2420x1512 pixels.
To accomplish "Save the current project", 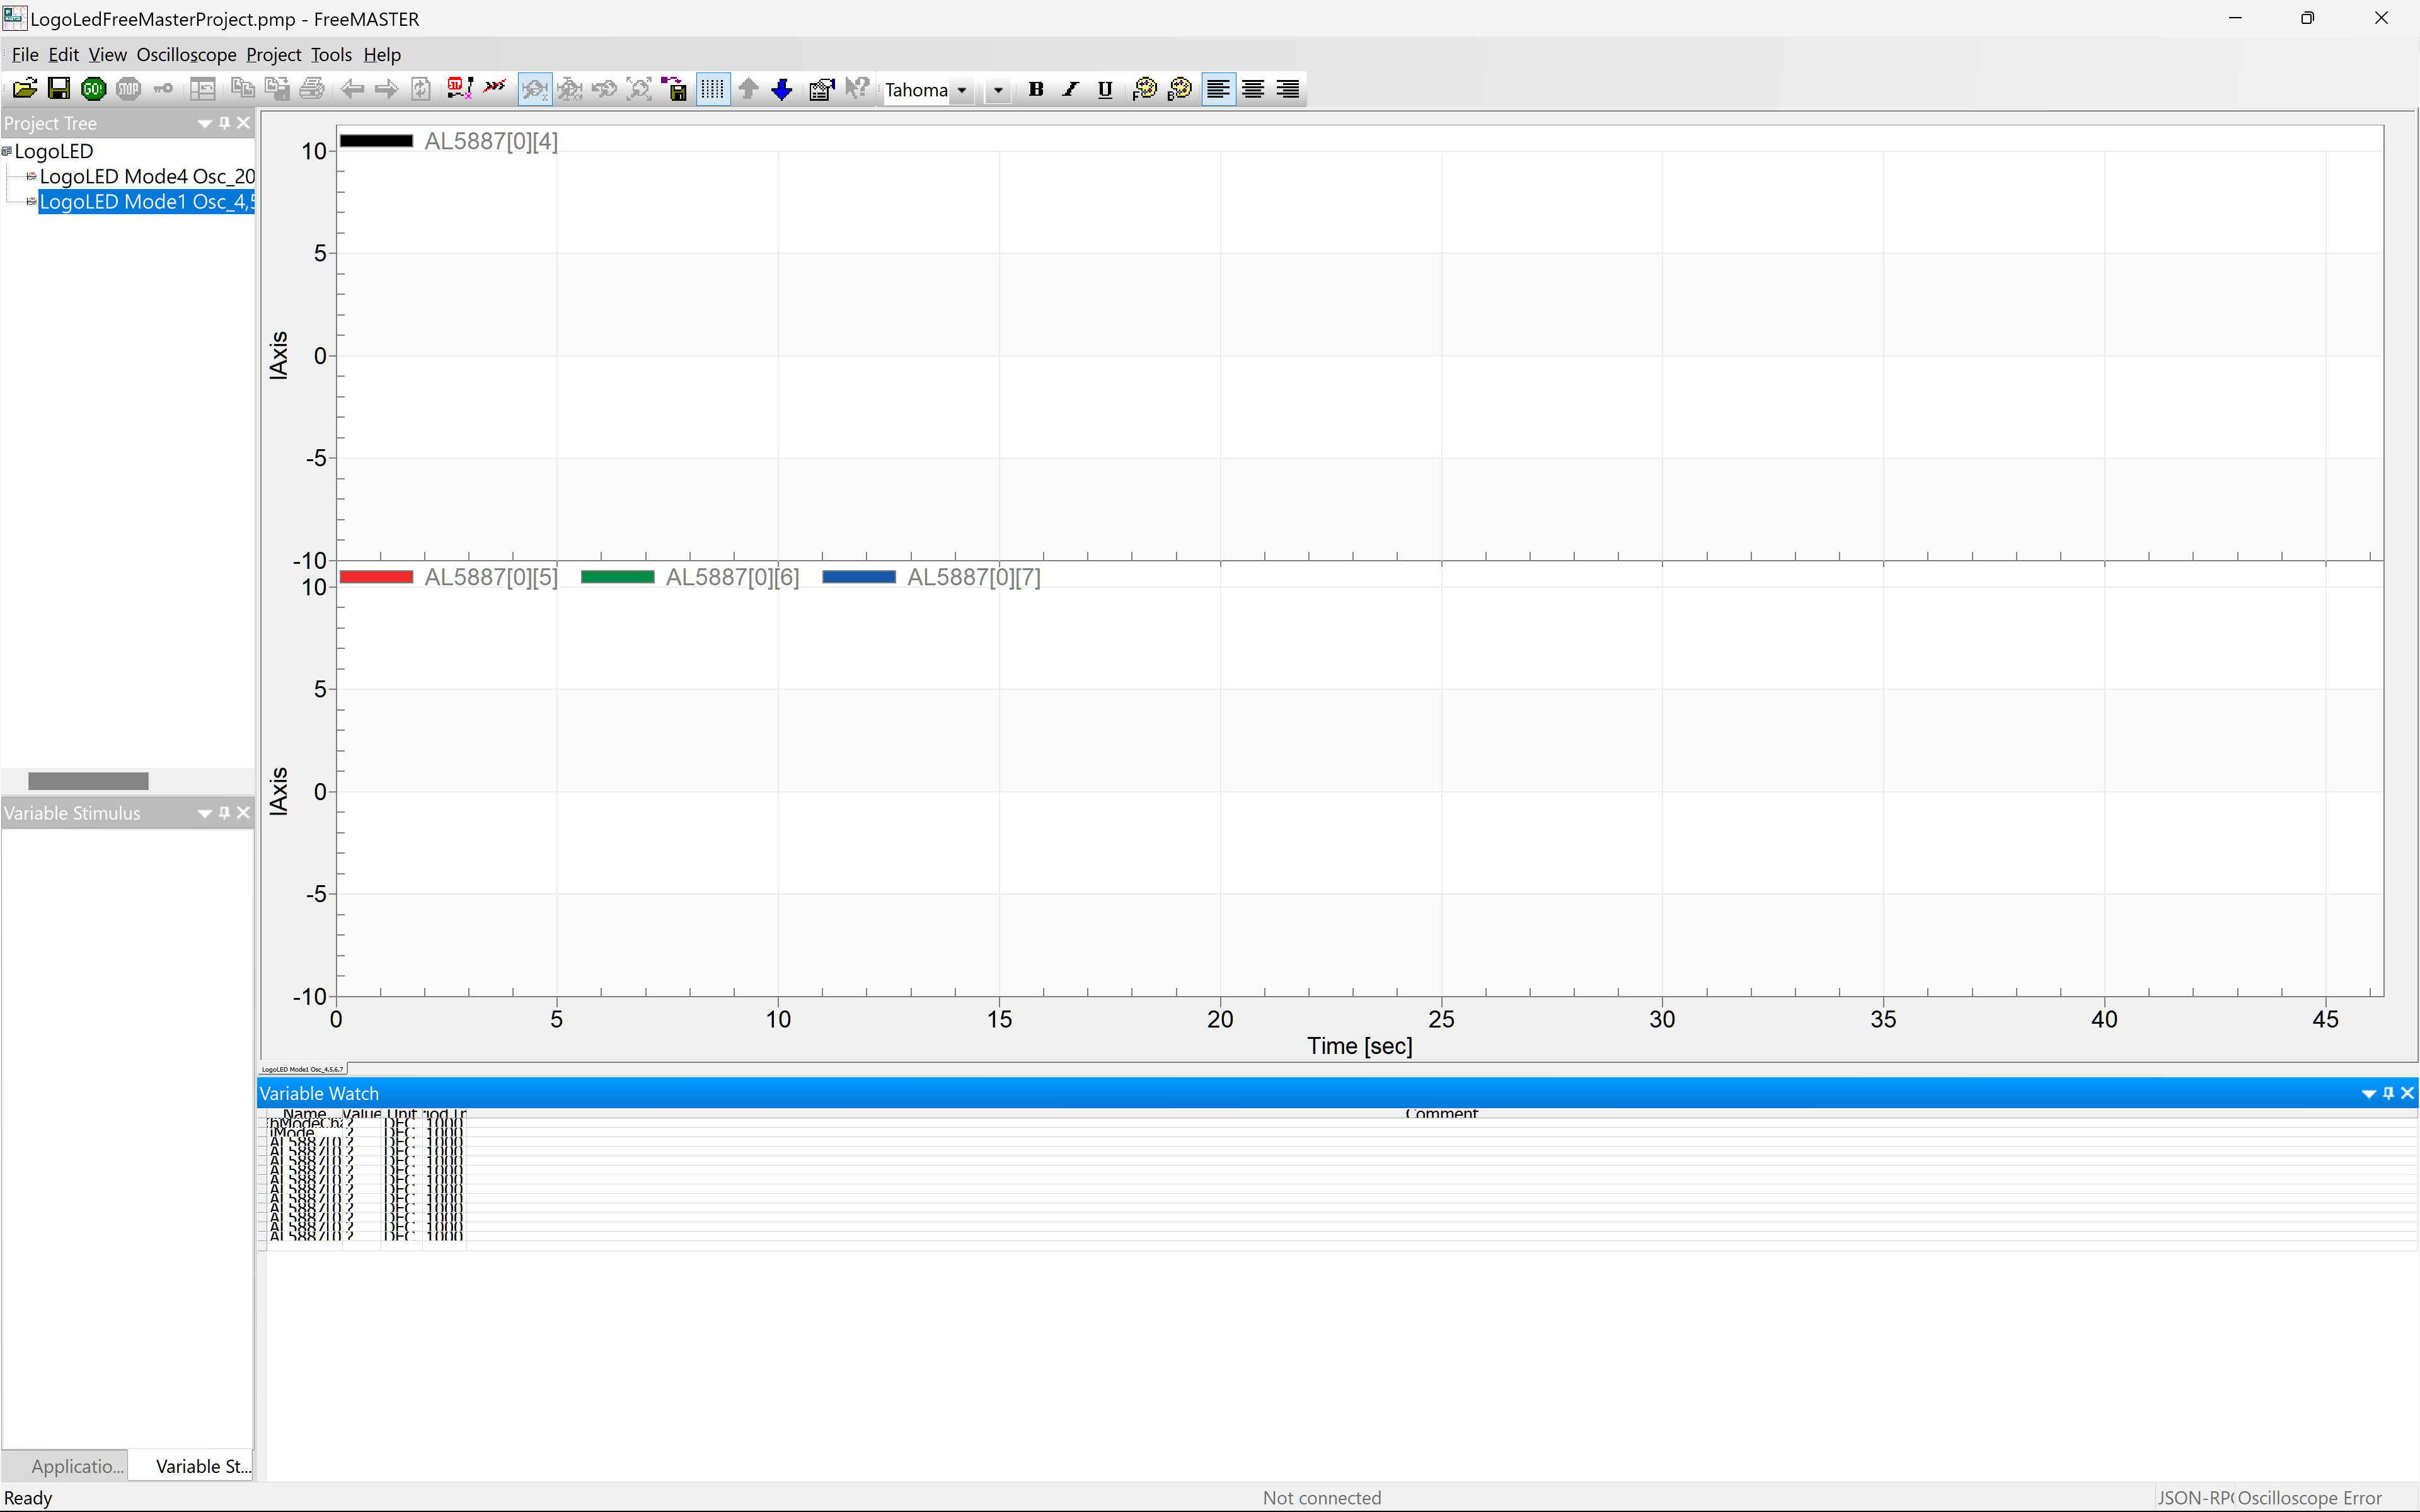I will click(x=58, y=88).
